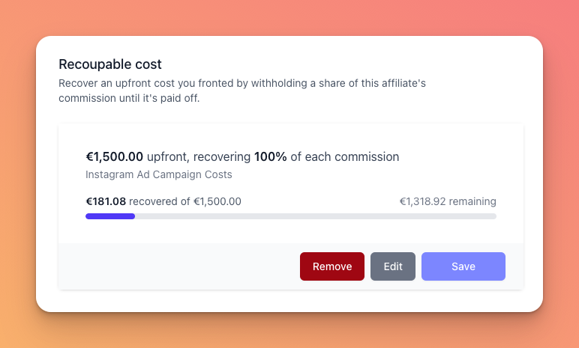Screen dimensions: 579x348
Task: Click the gray Edit button
Action: coord(393,266)
